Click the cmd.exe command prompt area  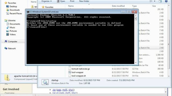tap(80, 39)
